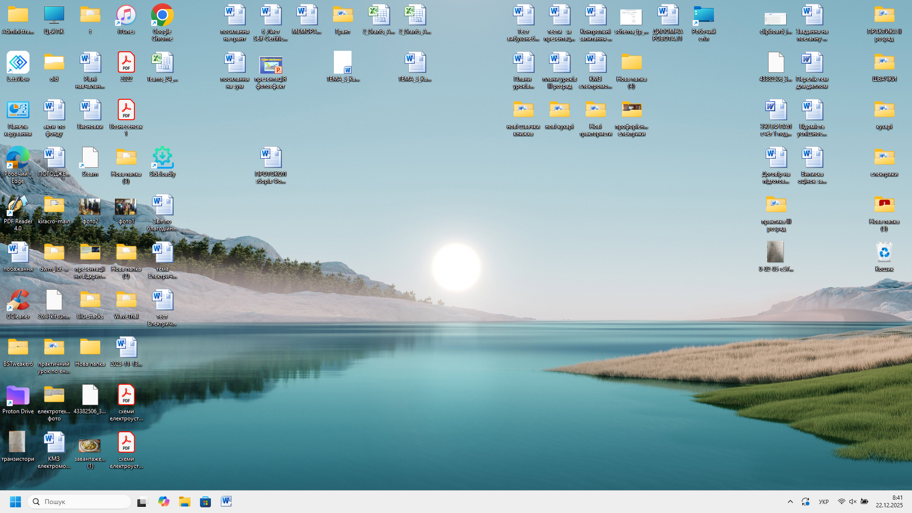
Task: Select the Sideloadly desktop icon
Action: coord(162,158)
